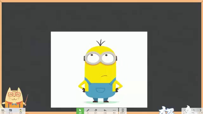Click the teacher avatar icon
203x114 pixels.
point(20,111)
